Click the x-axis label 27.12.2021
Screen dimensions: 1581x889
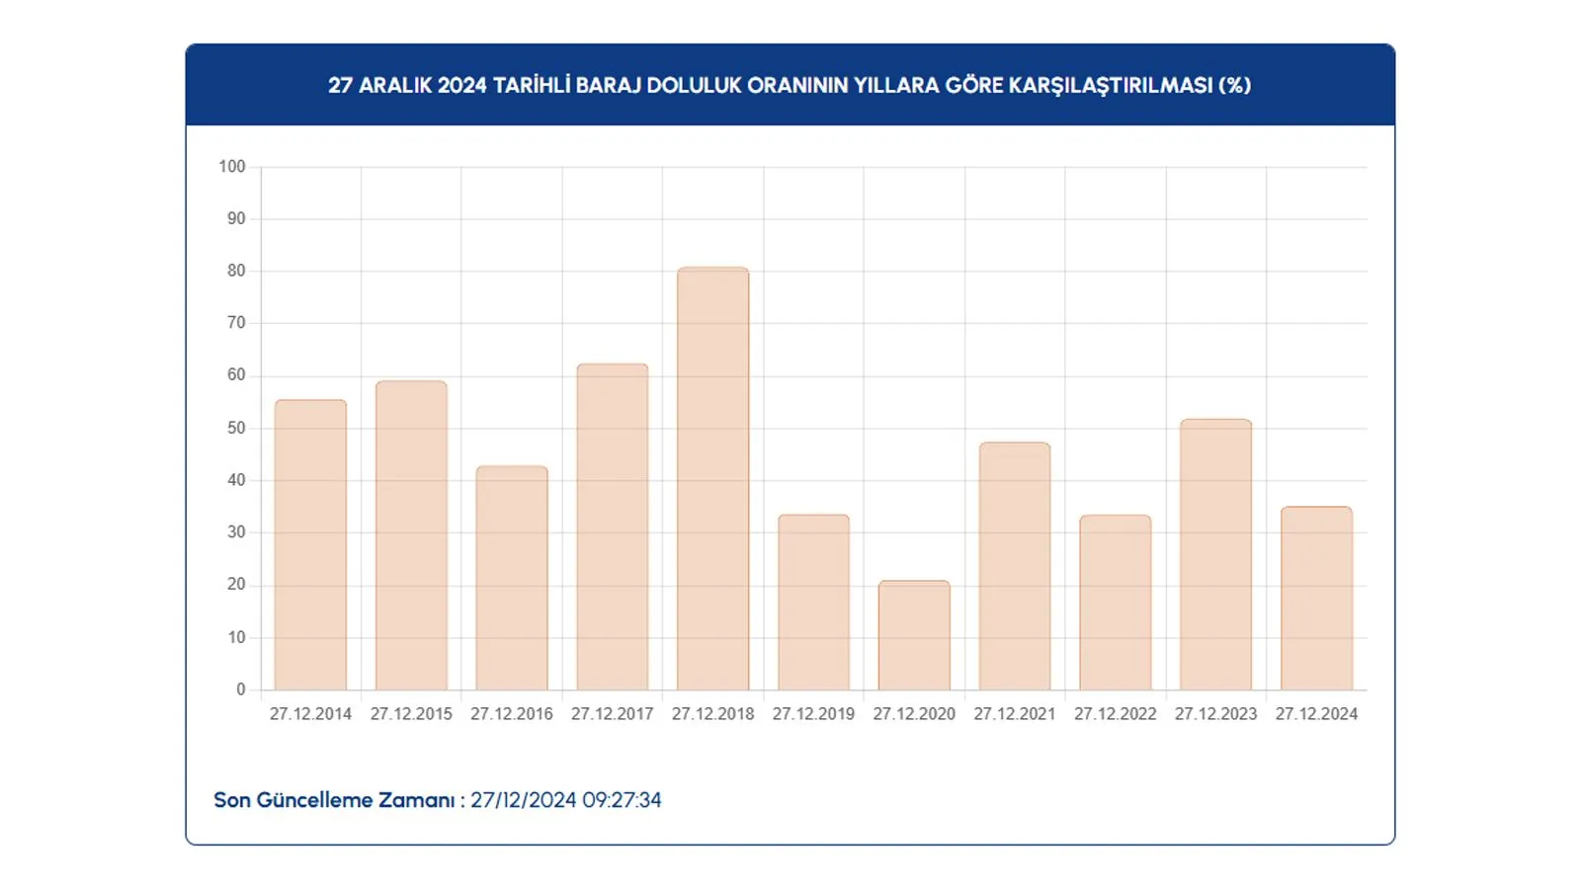(x=1015, y=713)
